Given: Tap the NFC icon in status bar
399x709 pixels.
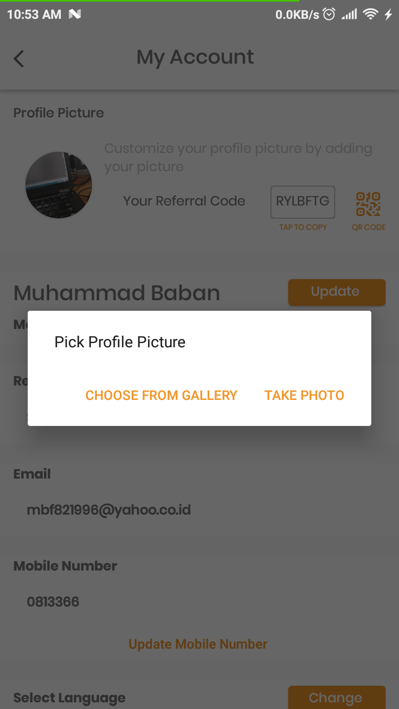Looking at the screenshot, I should tap(75, 14).
